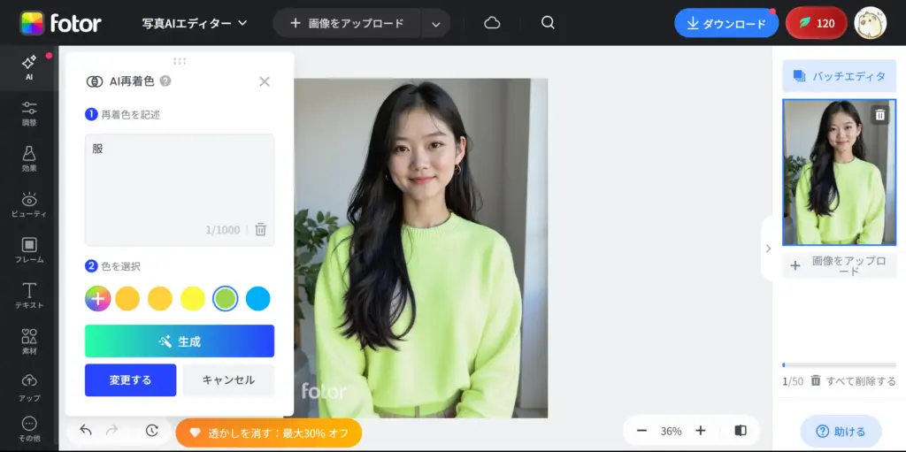Click the recolor description text field
Viewport: 906px width, 452px height.
[180, 189]
